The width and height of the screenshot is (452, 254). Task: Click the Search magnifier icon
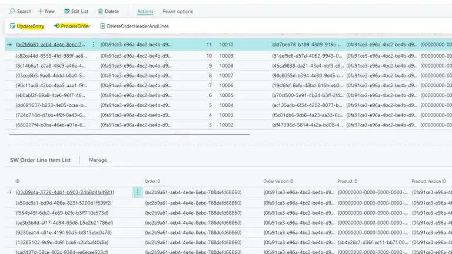tap(12, 11)
